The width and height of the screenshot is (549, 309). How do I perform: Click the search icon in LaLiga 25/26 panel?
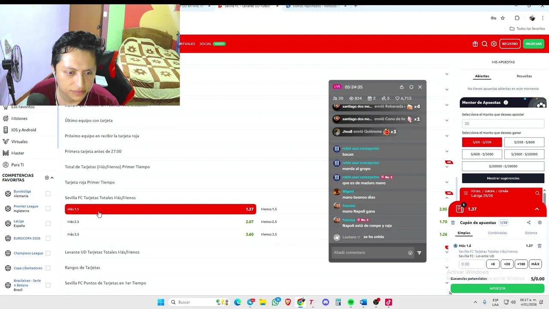click(x=537, y=194)
